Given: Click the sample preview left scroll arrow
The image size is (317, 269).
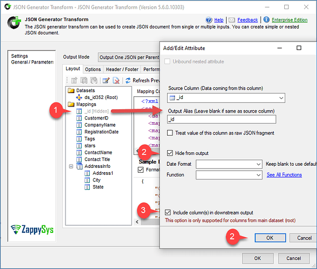Looking at the screenshot, I should tap(137, 222).
